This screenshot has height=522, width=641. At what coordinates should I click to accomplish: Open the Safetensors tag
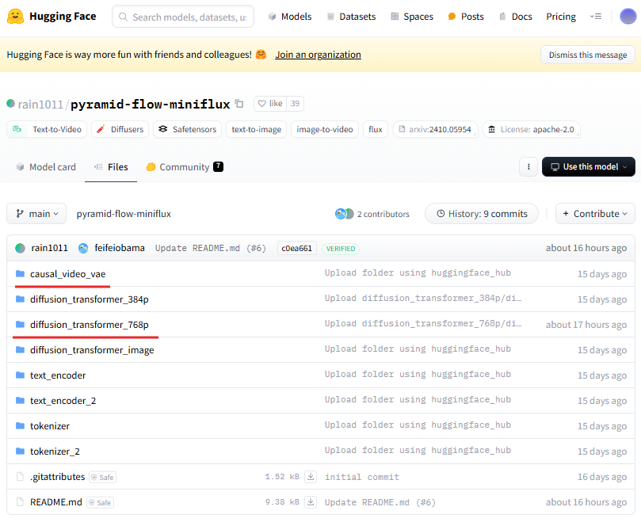tap(187, 129)
